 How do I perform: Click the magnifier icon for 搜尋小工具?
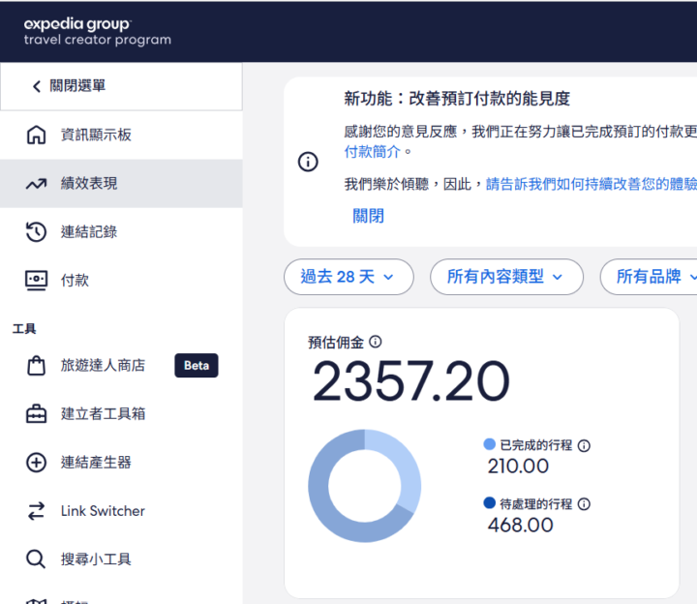coord(36,559)
